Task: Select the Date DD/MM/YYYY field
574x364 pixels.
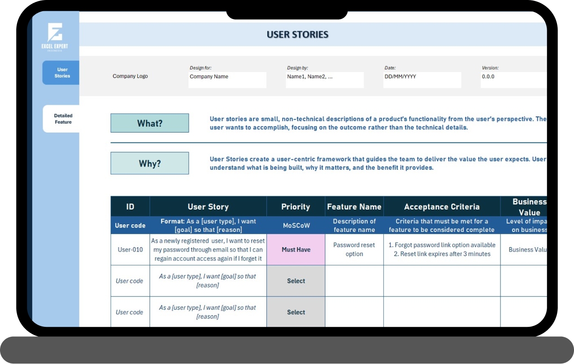Action: click(x=422, y=80)
